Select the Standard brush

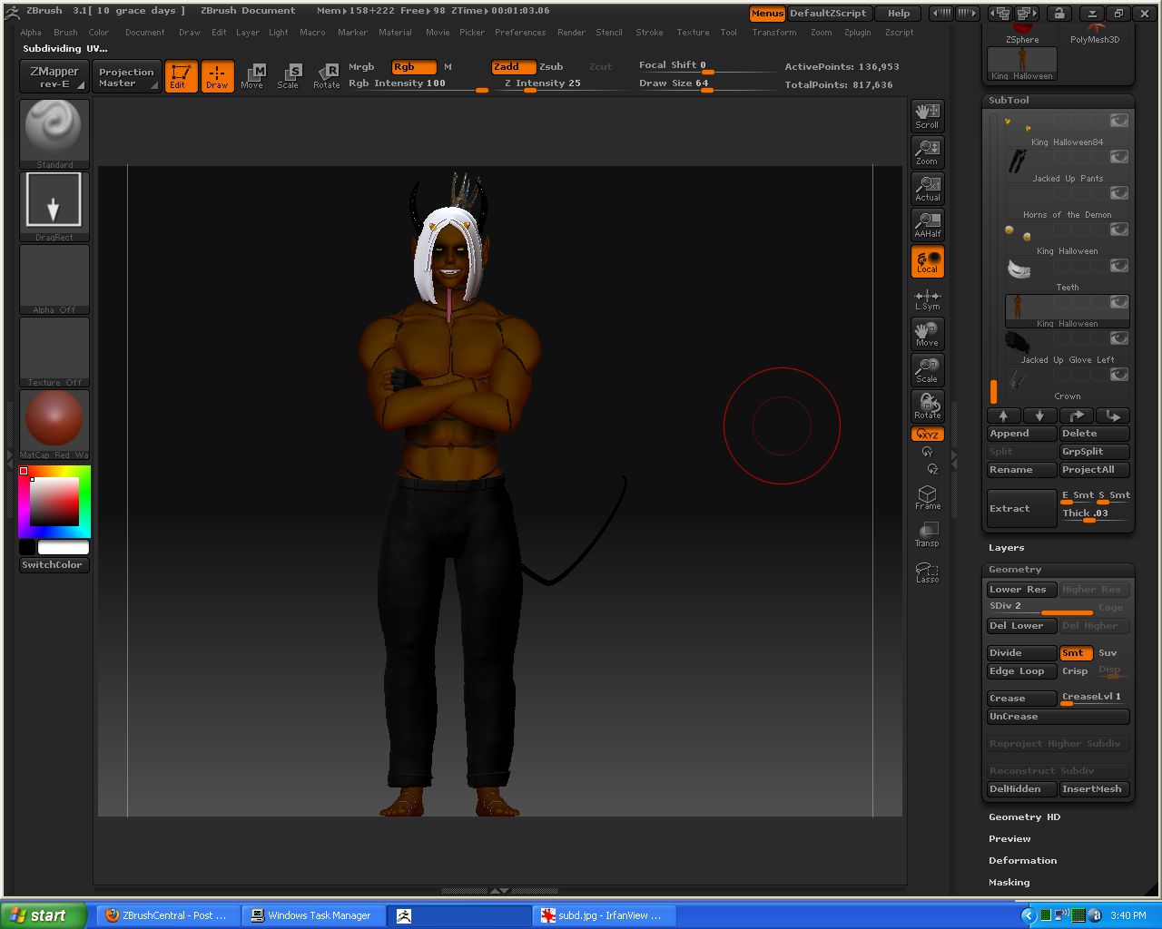point(54,127)
